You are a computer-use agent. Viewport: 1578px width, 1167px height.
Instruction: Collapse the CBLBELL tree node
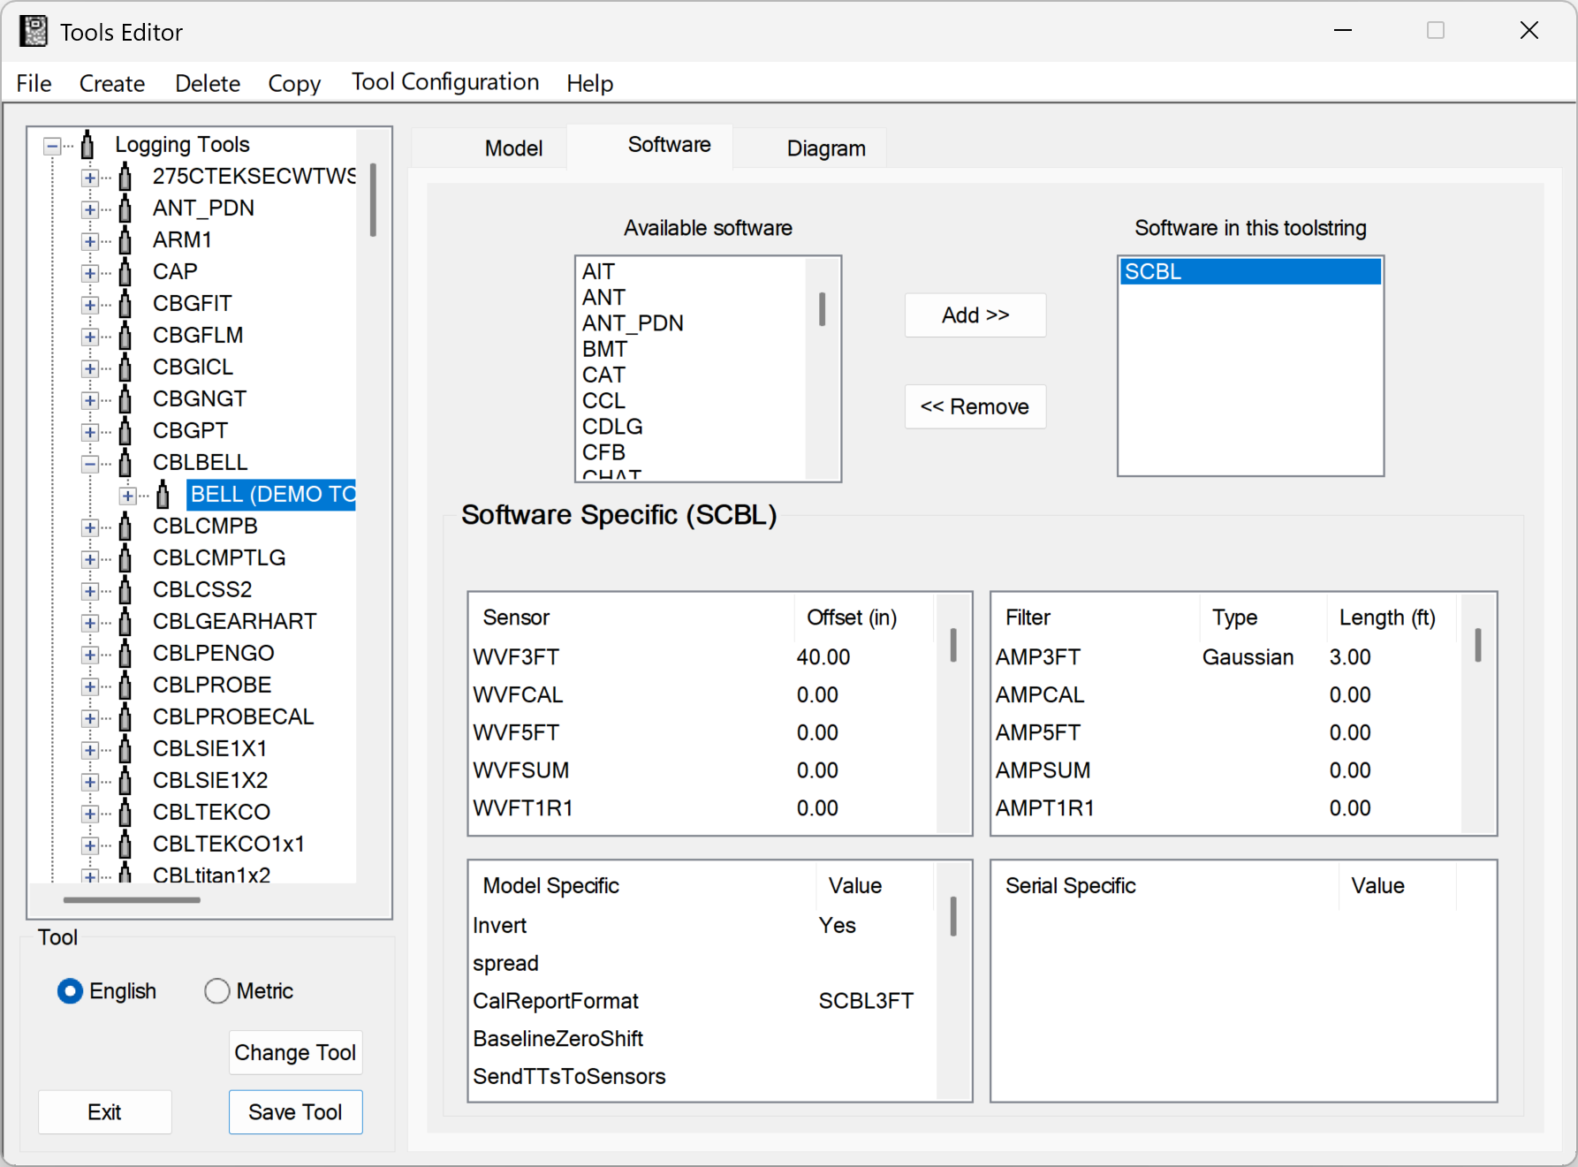[90, 464]
